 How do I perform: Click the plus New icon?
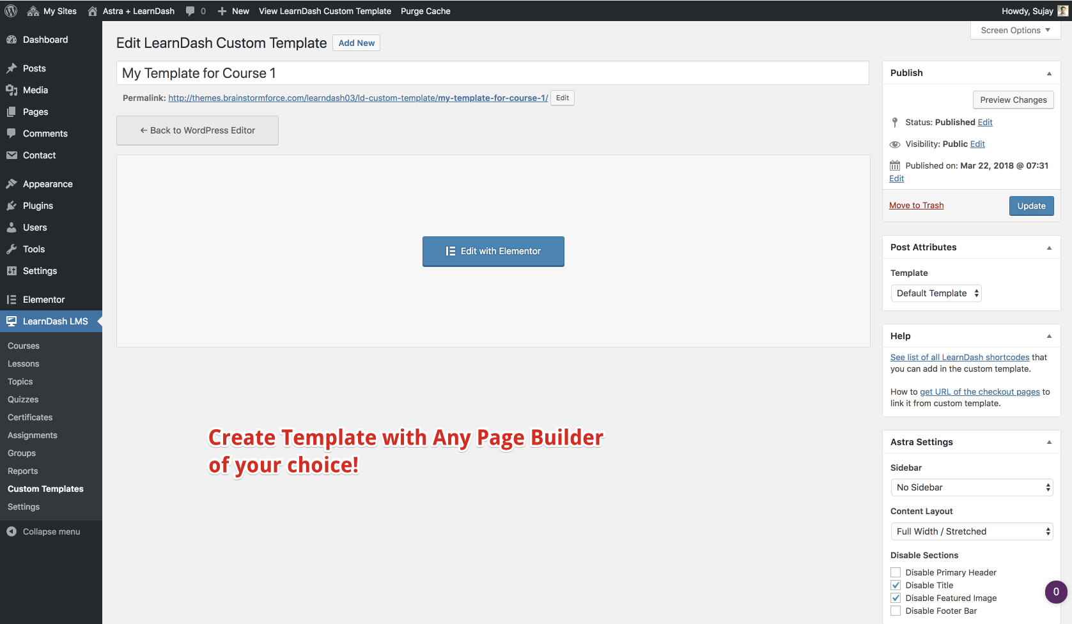coord(222,11)
